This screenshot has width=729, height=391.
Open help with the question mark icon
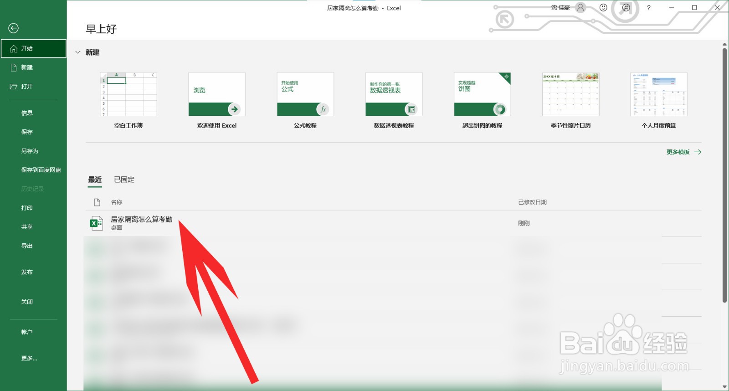(649, 8)
